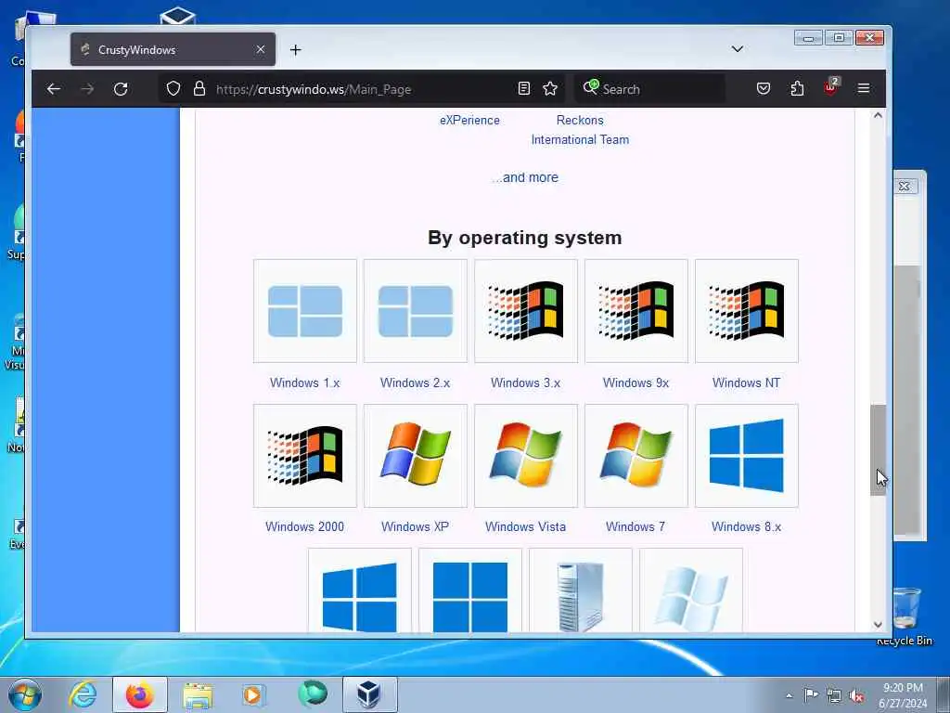This screenshot has height=713, width=950.
Task: Click the pale translucent Windows flag thumbnail
Action: coord(690,590)
